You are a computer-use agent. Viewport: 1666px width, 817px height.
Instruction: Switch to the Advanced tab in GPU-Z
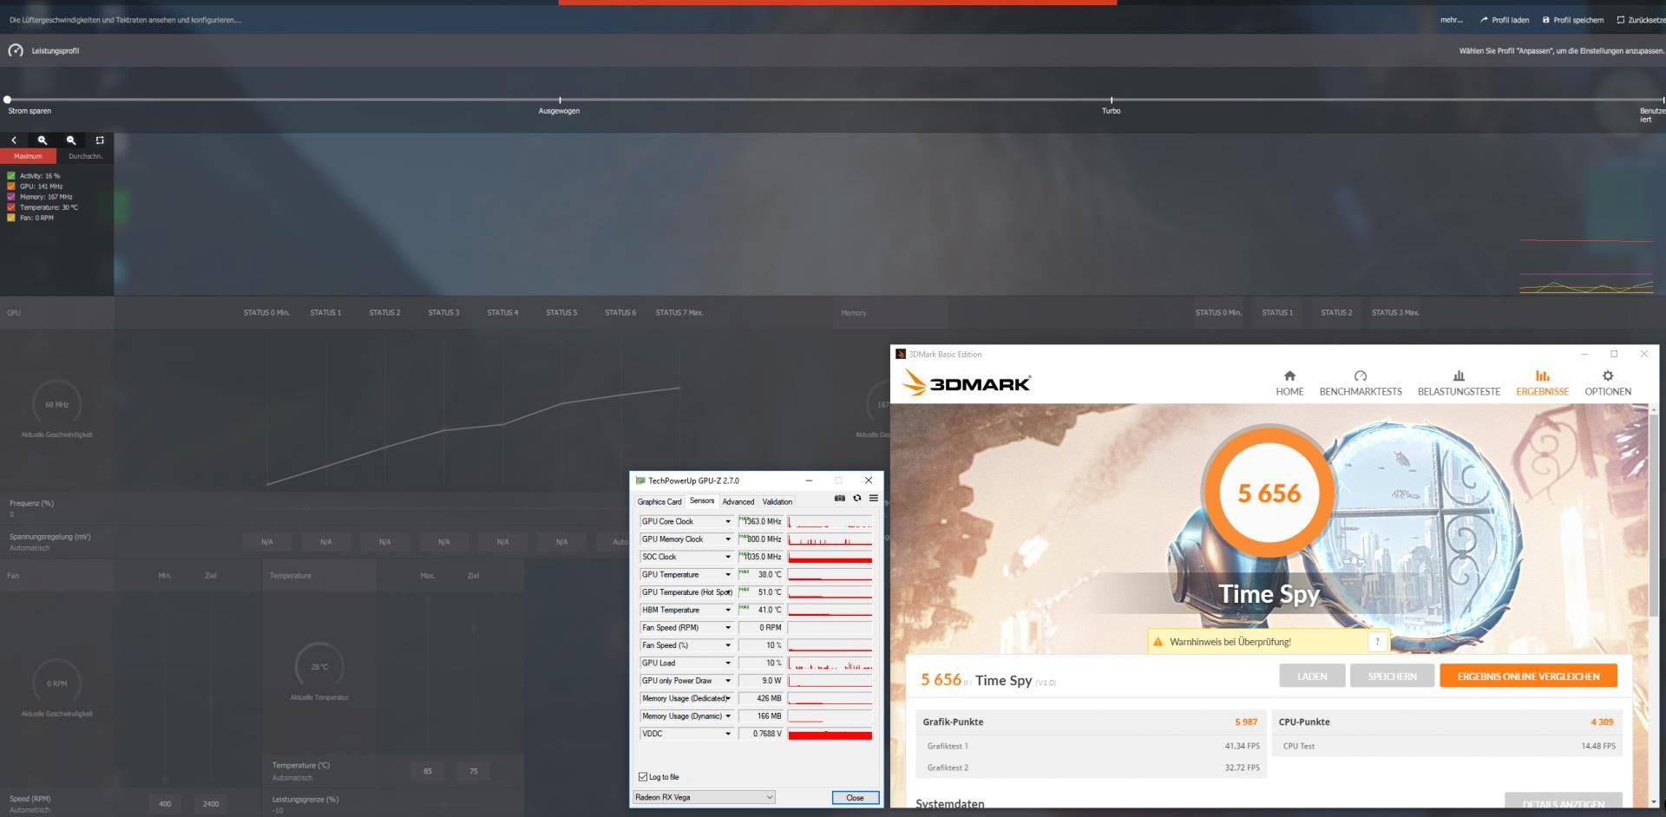738,501
